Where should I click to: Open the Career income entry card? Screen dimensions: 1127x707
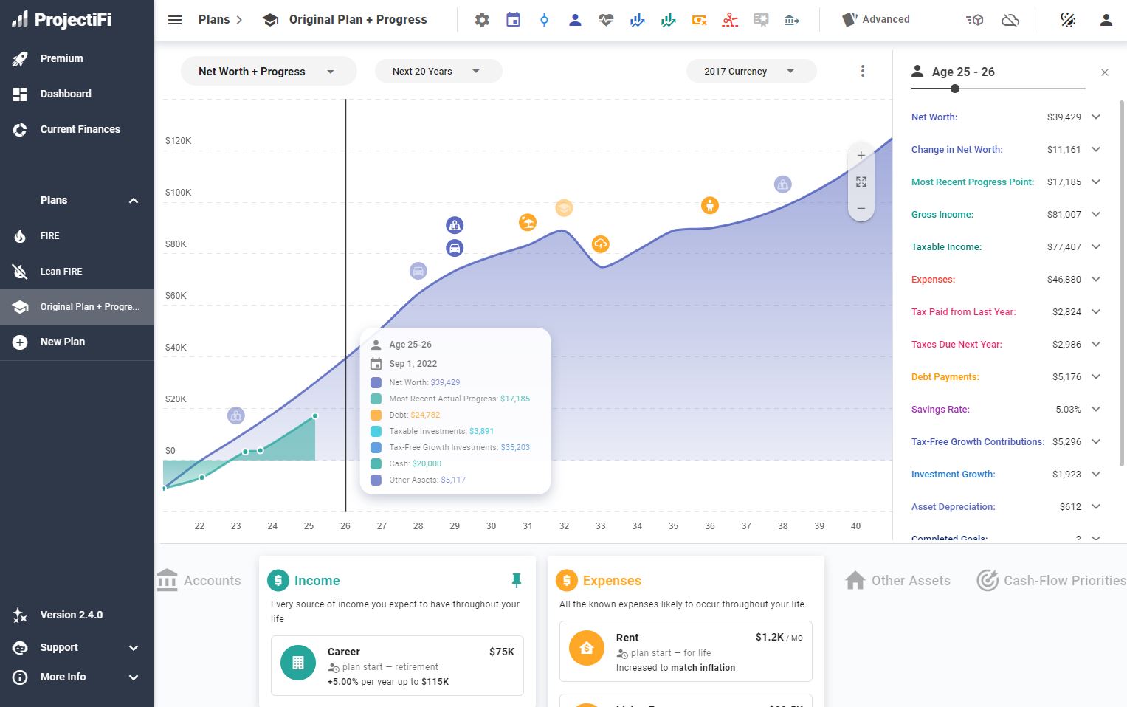(x=397, y=665)
